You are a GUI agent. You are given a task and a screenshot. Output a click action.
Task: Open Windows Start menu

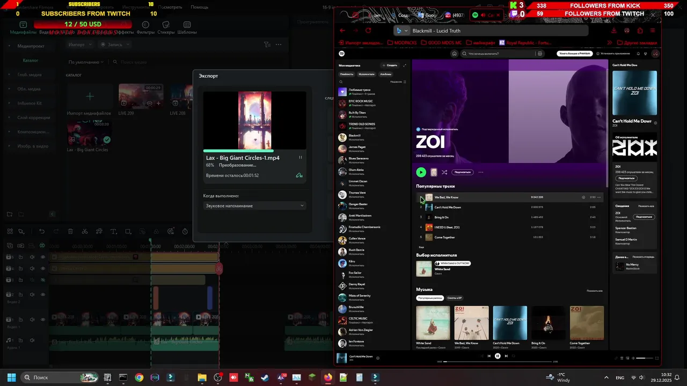[x=11, y=377]
